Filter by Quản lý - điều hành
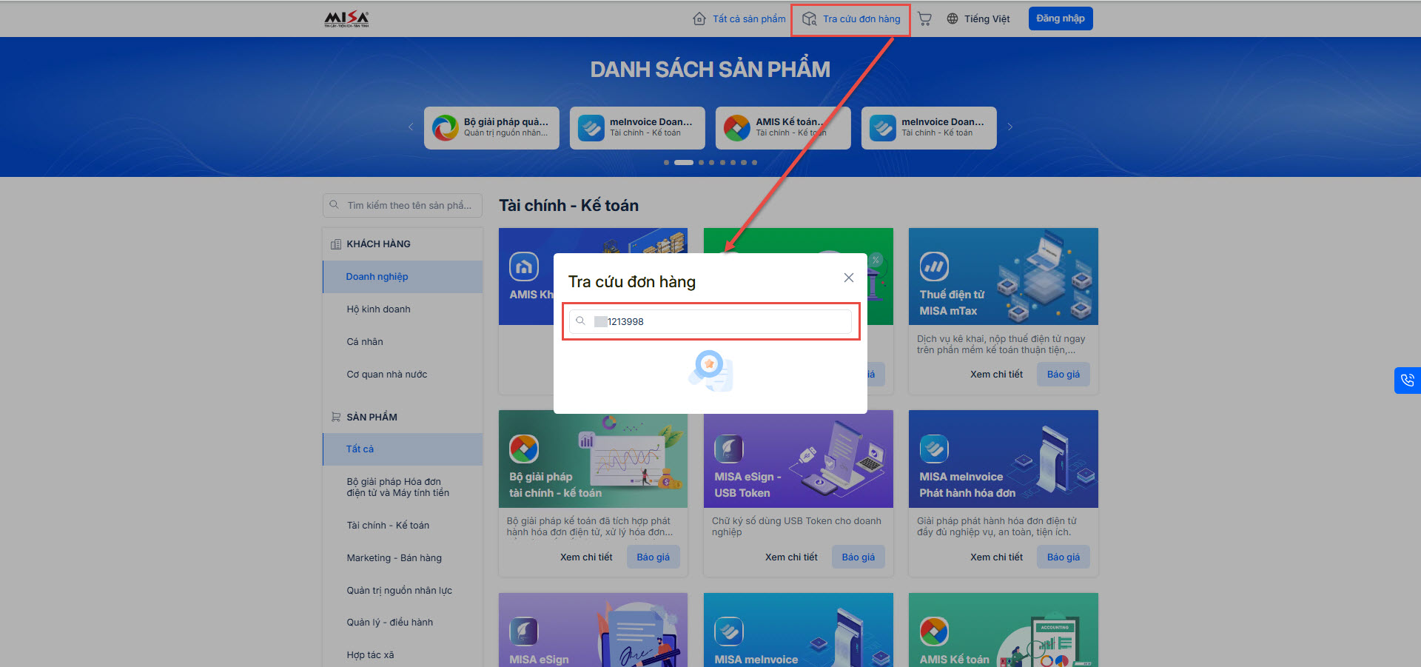 point(403,623)
